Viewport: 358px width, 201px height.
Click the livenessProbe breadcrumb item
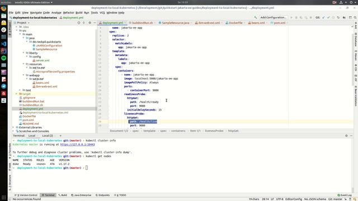[x=214, y=131]
